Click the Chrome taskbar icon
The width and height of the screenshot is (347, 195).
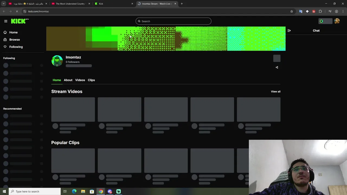[101, 191]
